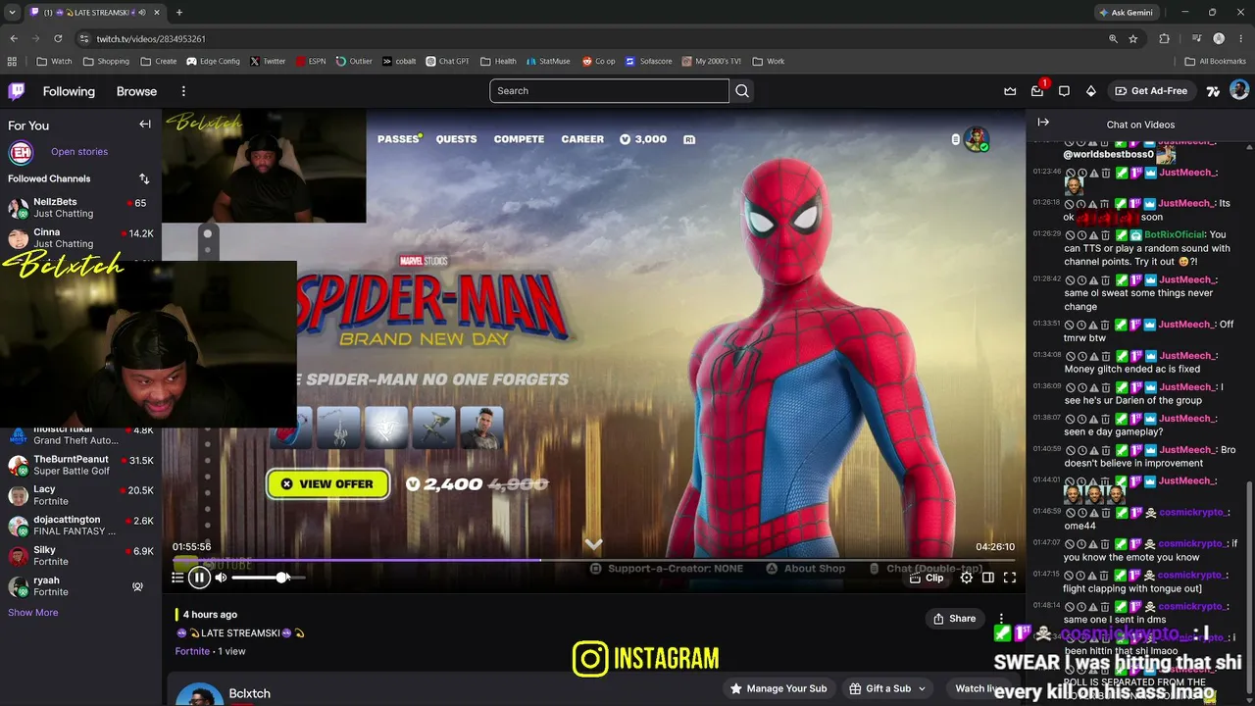Expand the Gift a Sub dropdown
The width and height of the screenshot is (1255, 706).
(887, 688)
